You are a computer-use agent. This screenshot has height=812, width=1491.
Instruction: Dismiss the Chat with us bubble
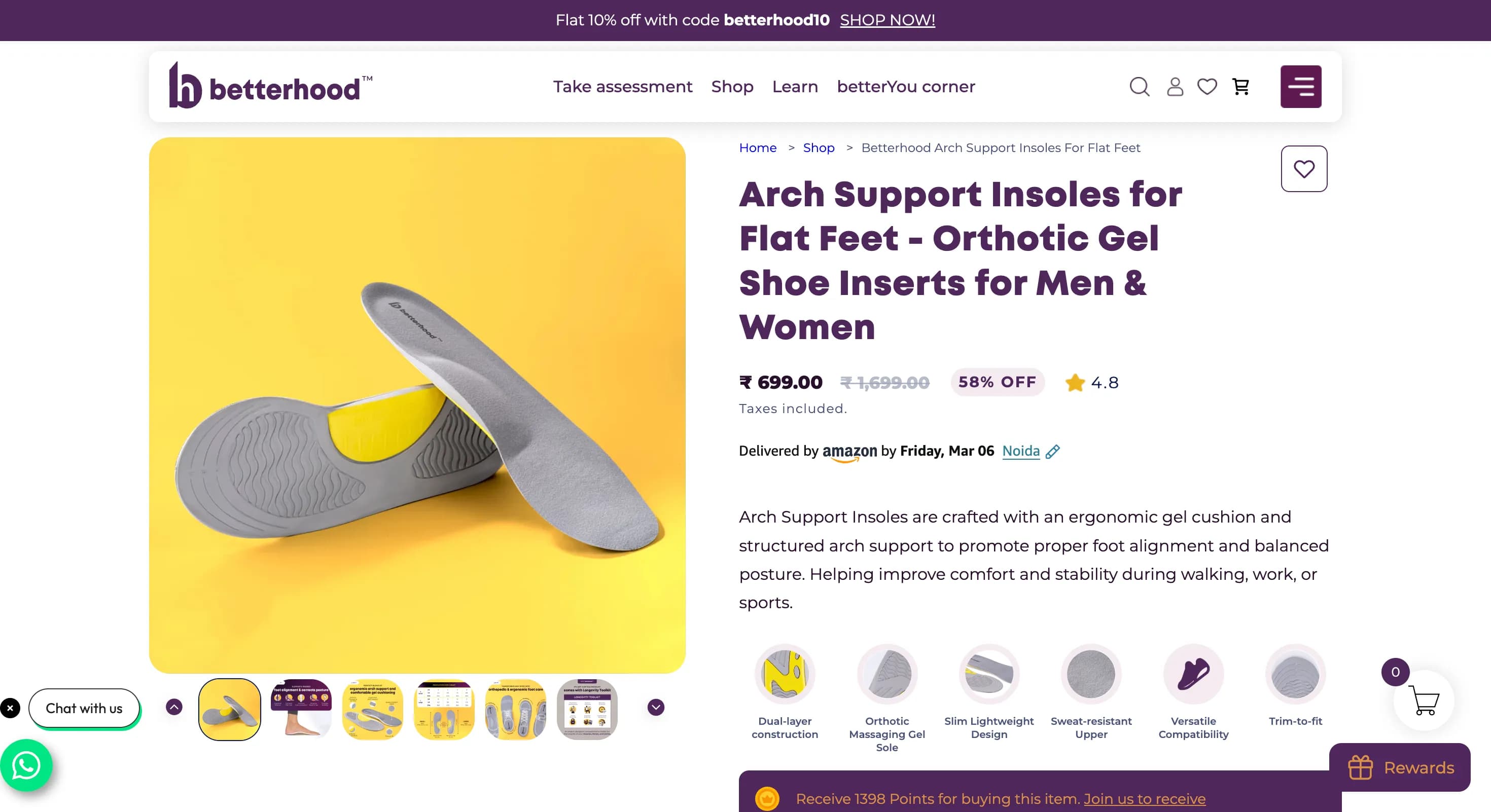click(x=10, y=708)
